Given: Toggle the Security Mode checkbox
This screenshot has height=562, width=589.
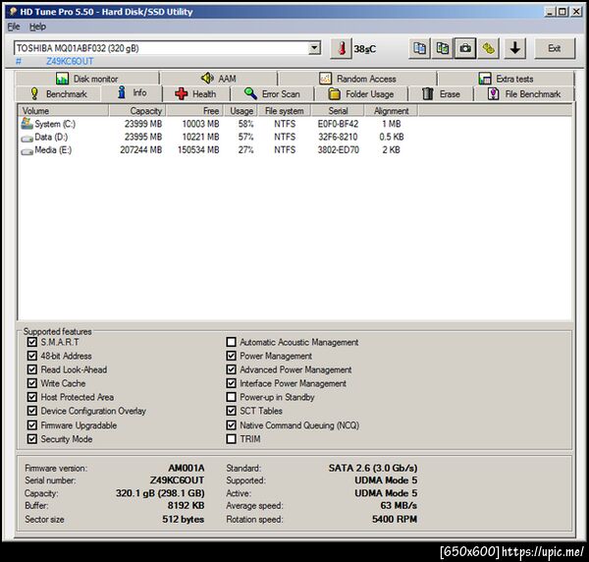Looking at the screenshot, I should (32, 439).
